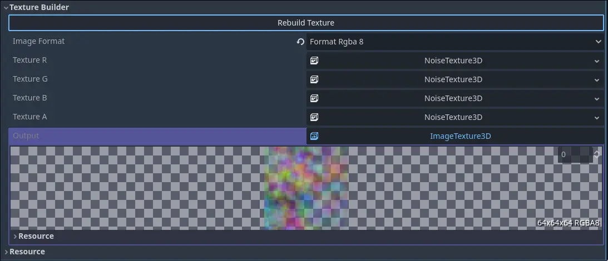The height and width of the screenshot is (261, 608).
Task: Select the Texture A NoiseTexture3D resource
Action: click(453, 117)
